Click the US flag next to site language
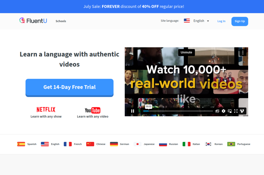Image resolution: width=264 pixels, height=175 pixels. (187, 21)
